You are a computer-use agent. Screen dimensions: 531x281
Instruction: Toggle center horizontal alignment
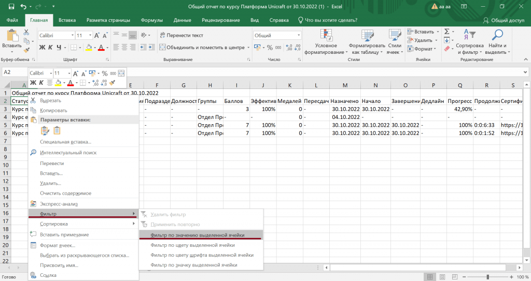[124, 47]
